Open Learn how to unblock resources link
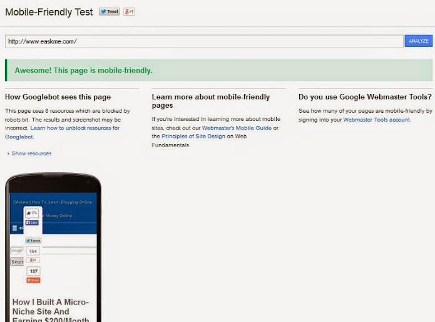This screenshot has width=435, height=322. click(62, 132)
